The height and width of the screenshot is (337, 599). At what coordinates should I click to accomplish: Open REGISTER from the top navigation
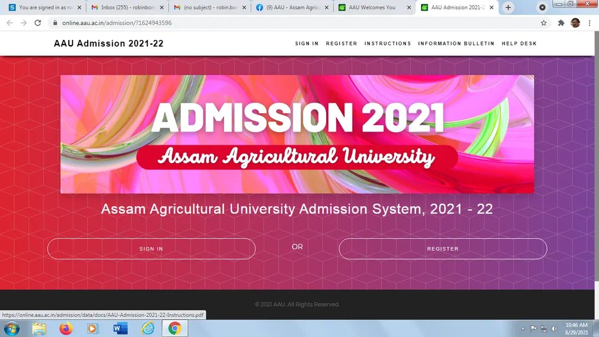click(x=342, y=44)
